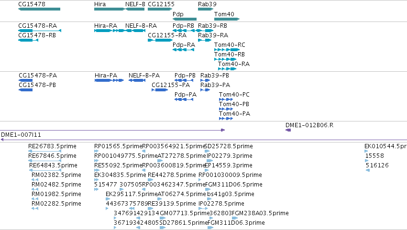Select the DME1-007I11 clone label
Image resolution: width=407 pixels, height=230 pixels.
(x=21, y=135)
